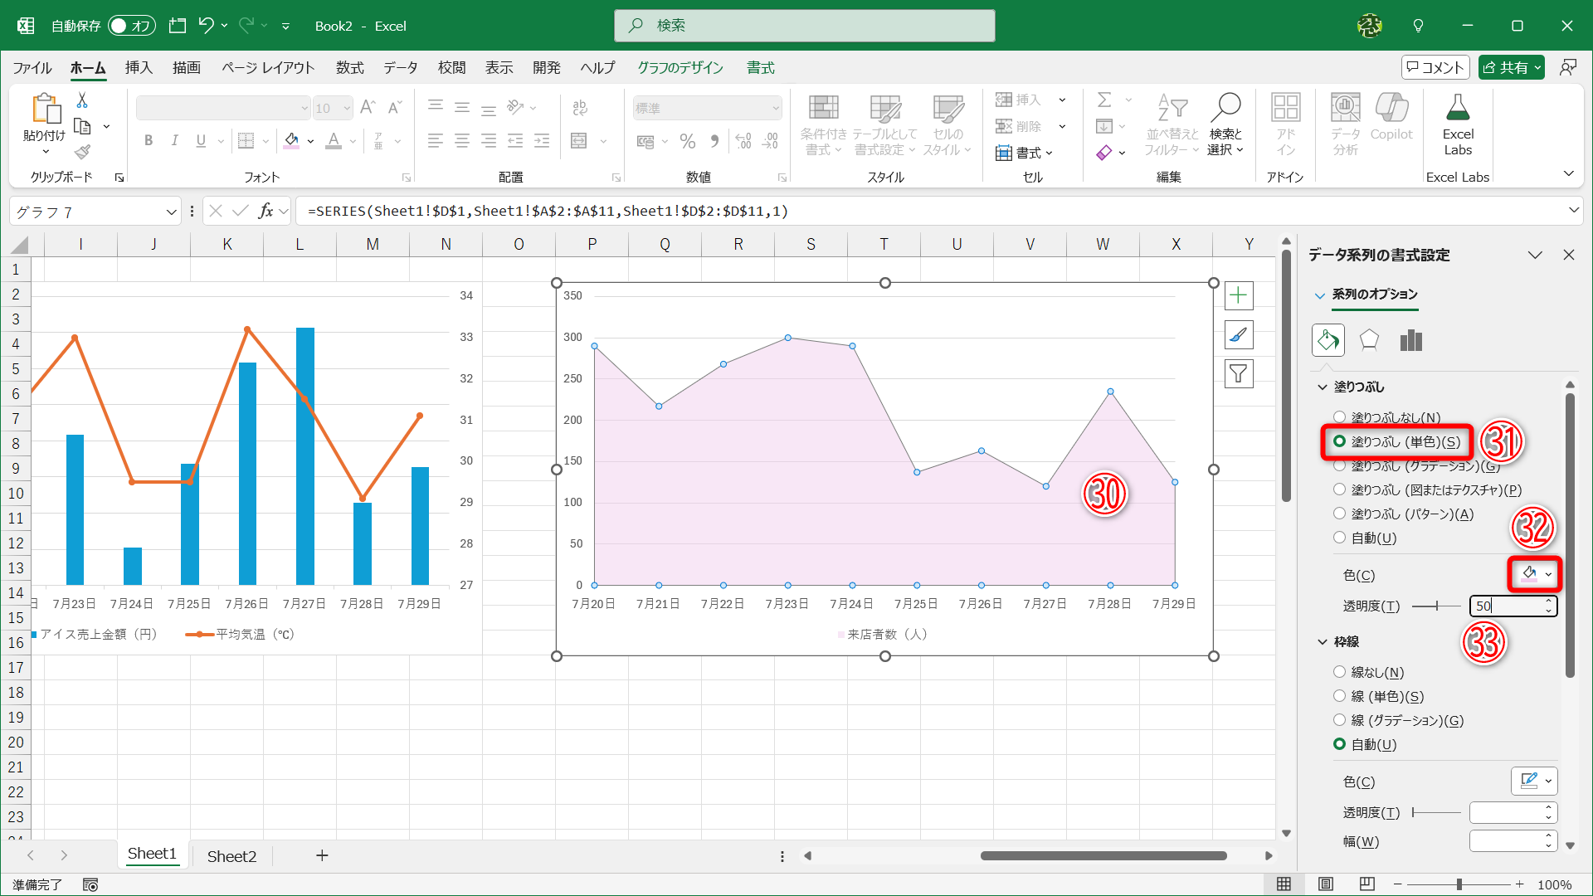Open Chart Styles brush icon
Screen dimensions: 1593x896
(1238, 335)
